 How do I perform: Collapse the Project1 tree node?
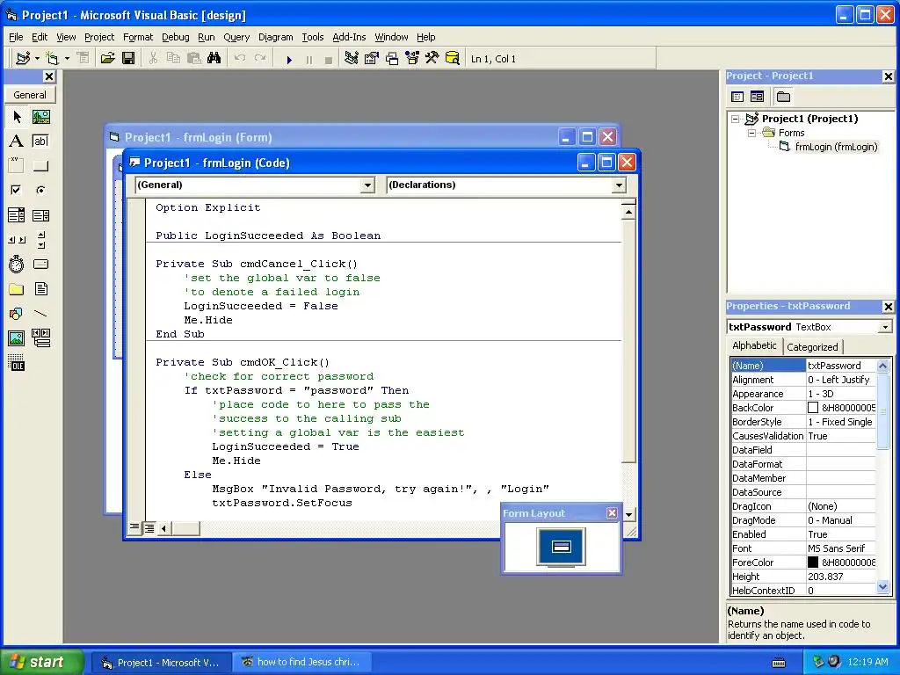point(736,119)
